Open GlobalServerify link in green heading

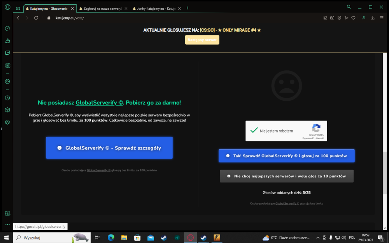pos(99,103)
